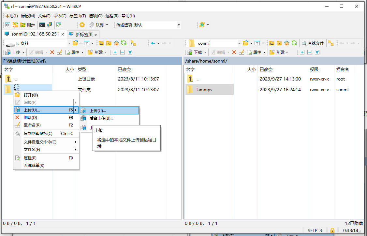Close the sonmi@192.168.50.251 tab
Image resolution: width=367 pixels, height=236 pixels.
coord(63,34)
